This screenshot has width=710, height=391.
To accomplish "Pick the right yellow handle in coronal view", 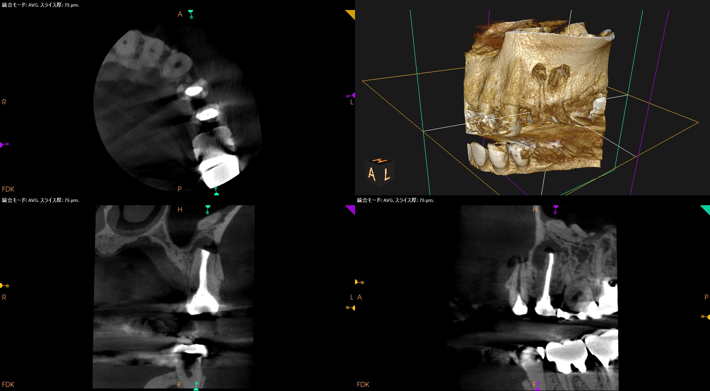I will coord(350,308).
